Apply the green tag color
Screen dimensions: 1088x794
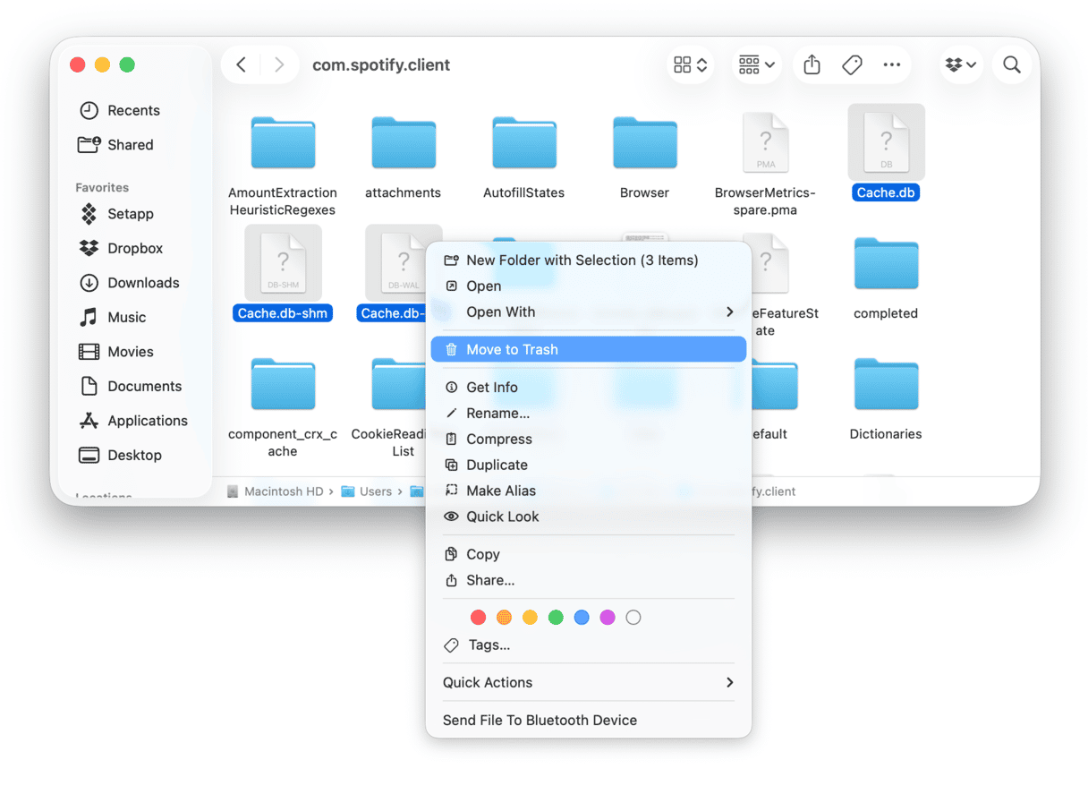[x=556, y=618]
